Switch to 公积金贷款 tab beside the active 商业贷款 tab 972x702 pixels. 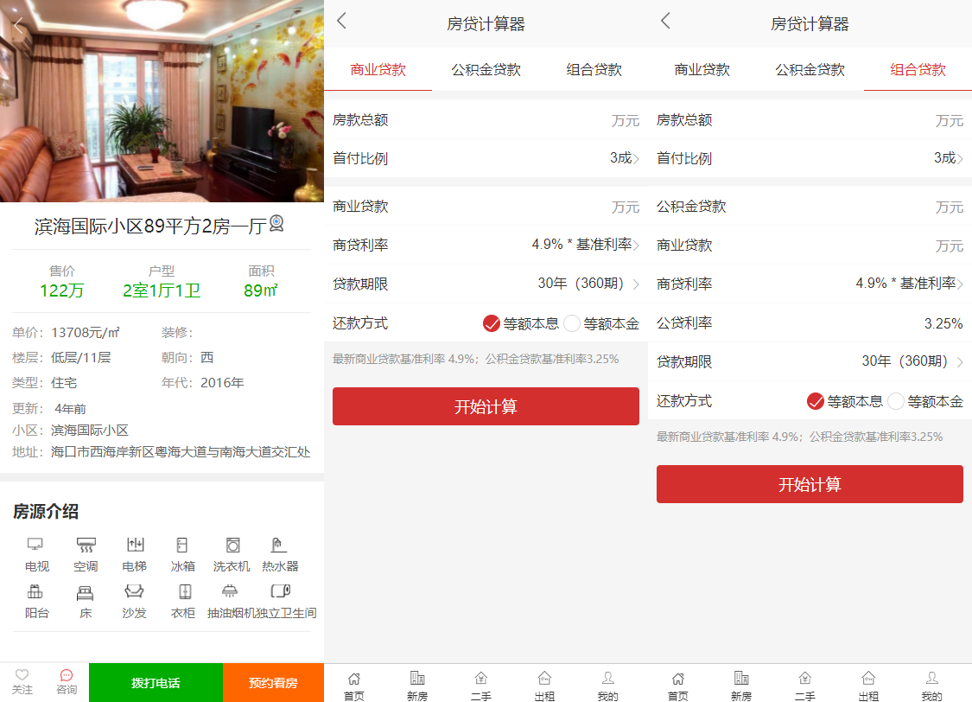(x=486, y=69)
